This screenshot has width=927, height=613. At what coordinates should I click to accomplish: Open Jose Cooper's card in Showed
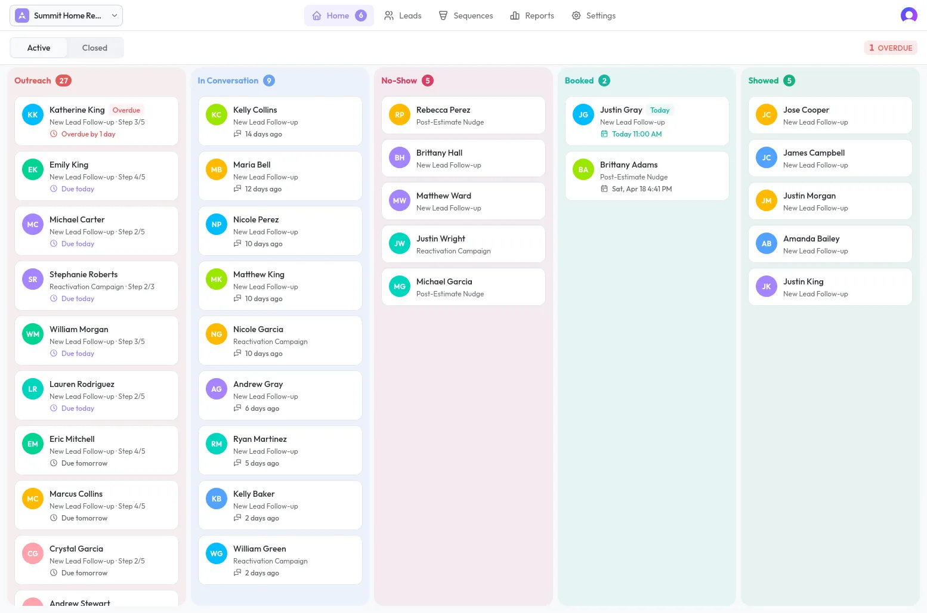pyautogui.click(x=830, y=114)
